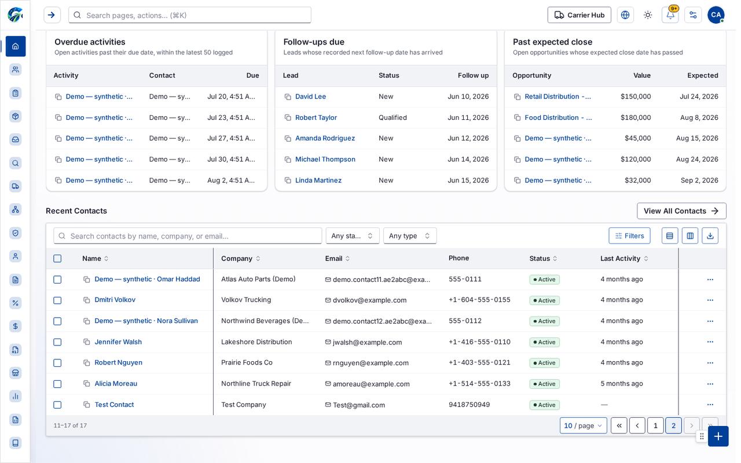The width and height of the screenshot is (741, 463).
Task: Open the percent icon in the sidebar
Action: pos(16,303)
